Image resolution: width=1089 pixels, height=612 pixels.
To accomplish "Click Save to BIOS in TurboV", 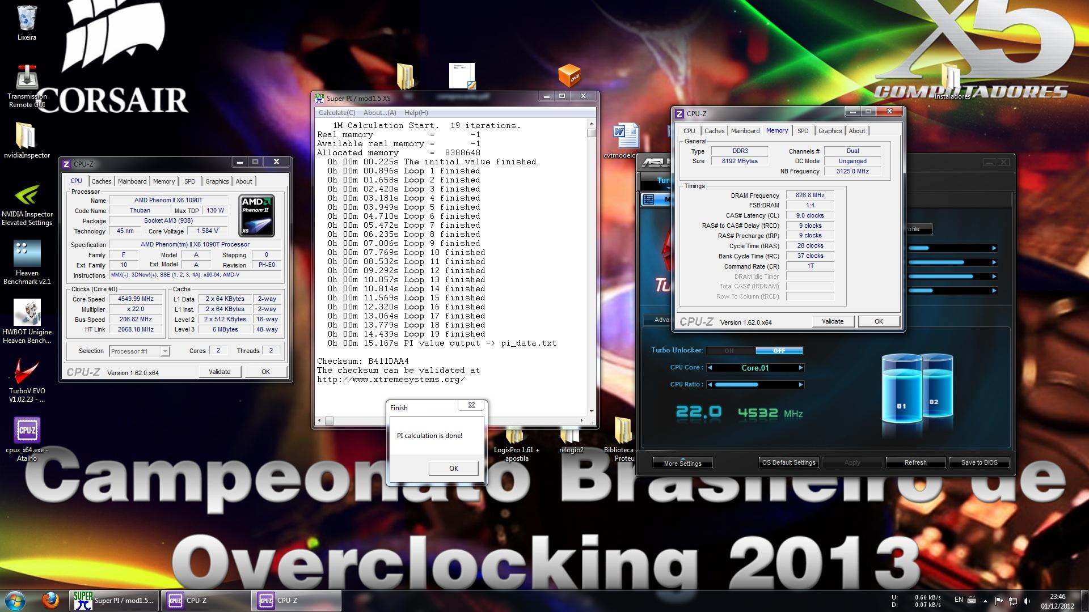I will click(x=979, y=462).
